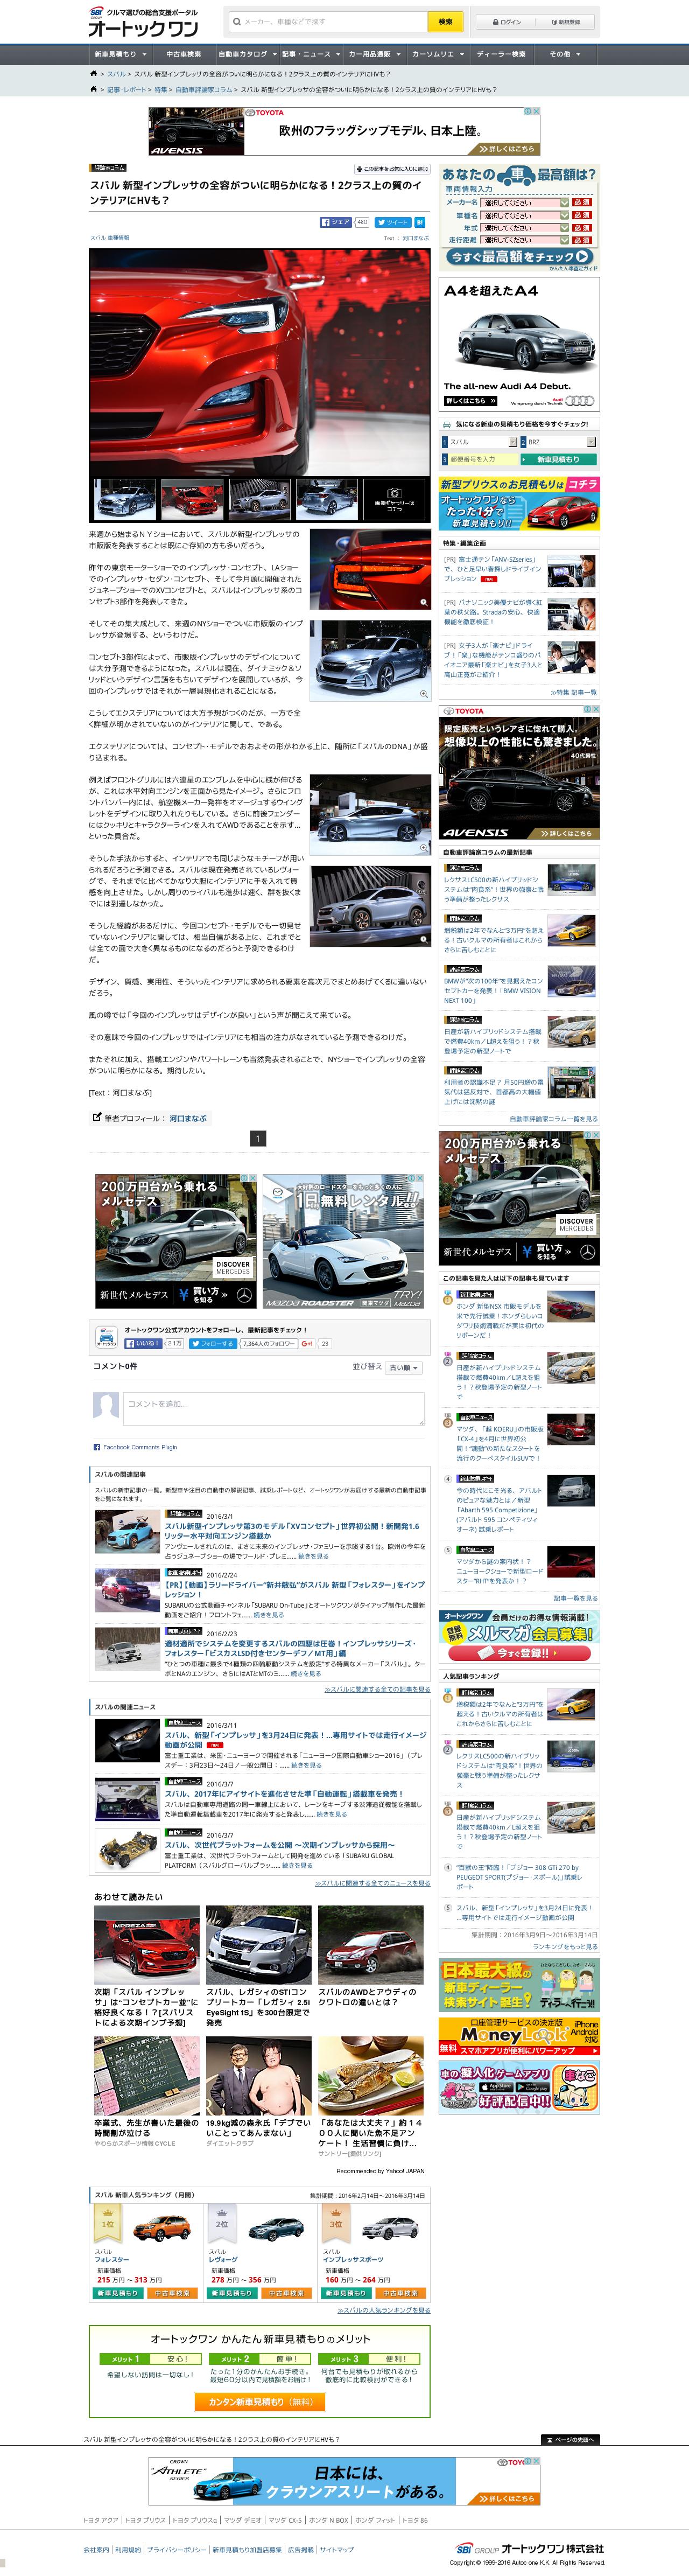Click the 自動車評論家コラム breadcrumb link
689x2576 pixels.
[204, 89]
